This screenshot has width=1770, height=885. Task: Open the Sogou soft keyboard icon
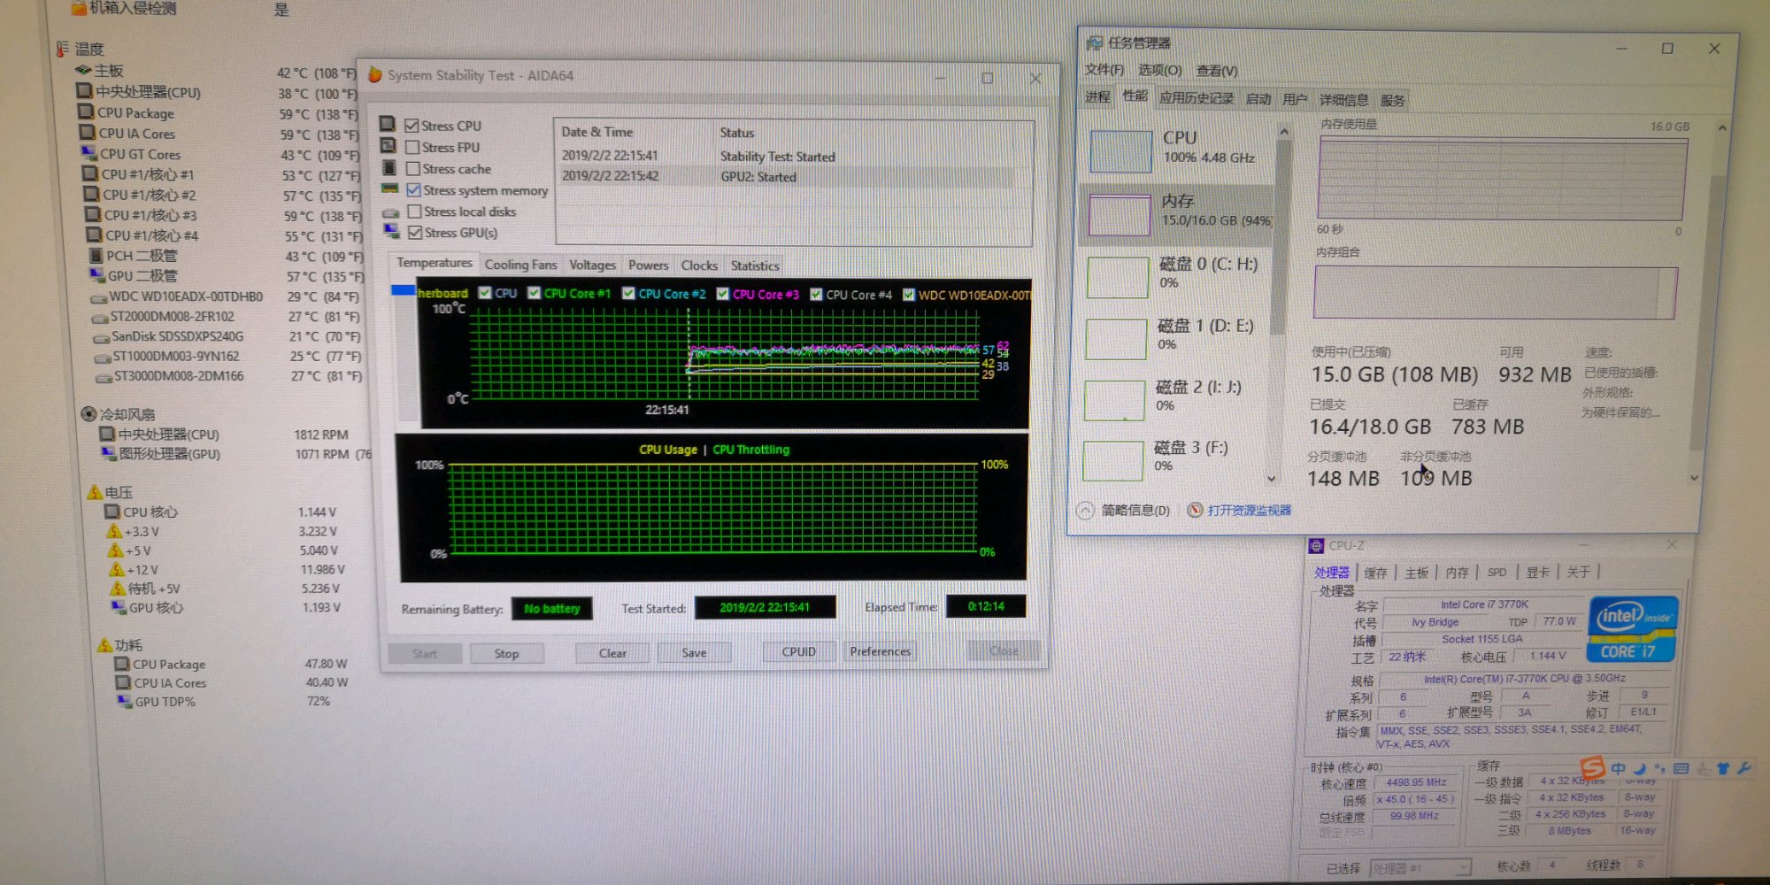[x=1681, y=768]
